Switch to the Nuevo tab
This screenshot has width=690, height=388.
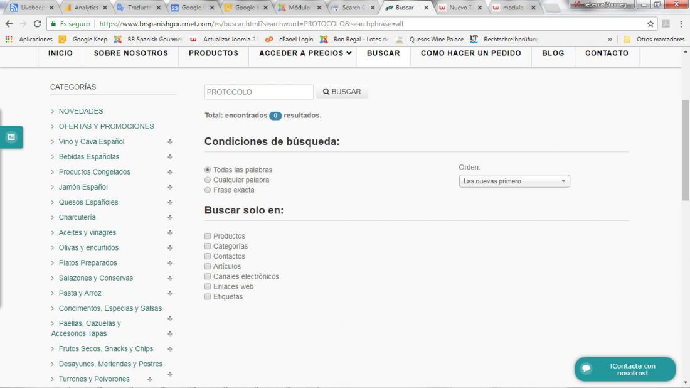(x=460, y=8)
